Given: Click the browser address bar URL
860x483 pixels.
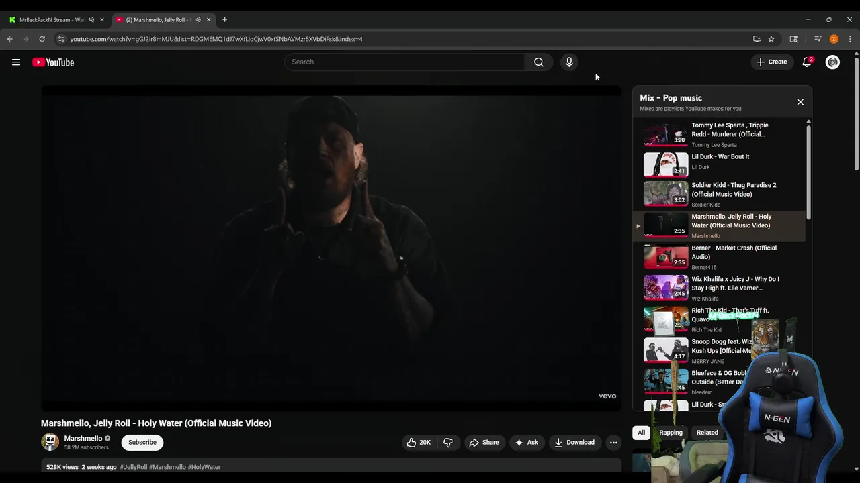Looking at the screenshot, I should (216, 39).
